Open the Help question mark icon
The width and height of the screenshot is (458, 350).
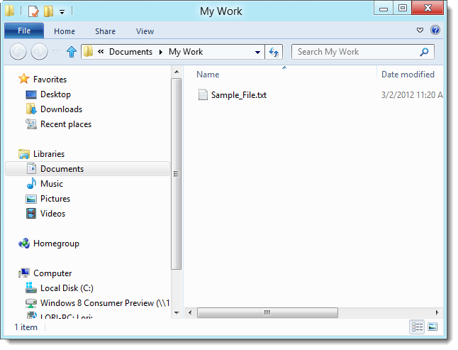pyautogui.click(x=435, y=30)
